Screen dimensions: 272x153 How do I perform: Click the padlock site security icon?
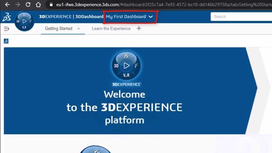pos(51,5)
